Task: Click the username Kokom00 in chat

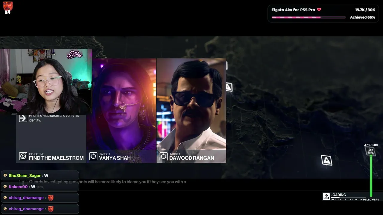Action: tap(18, 187)
